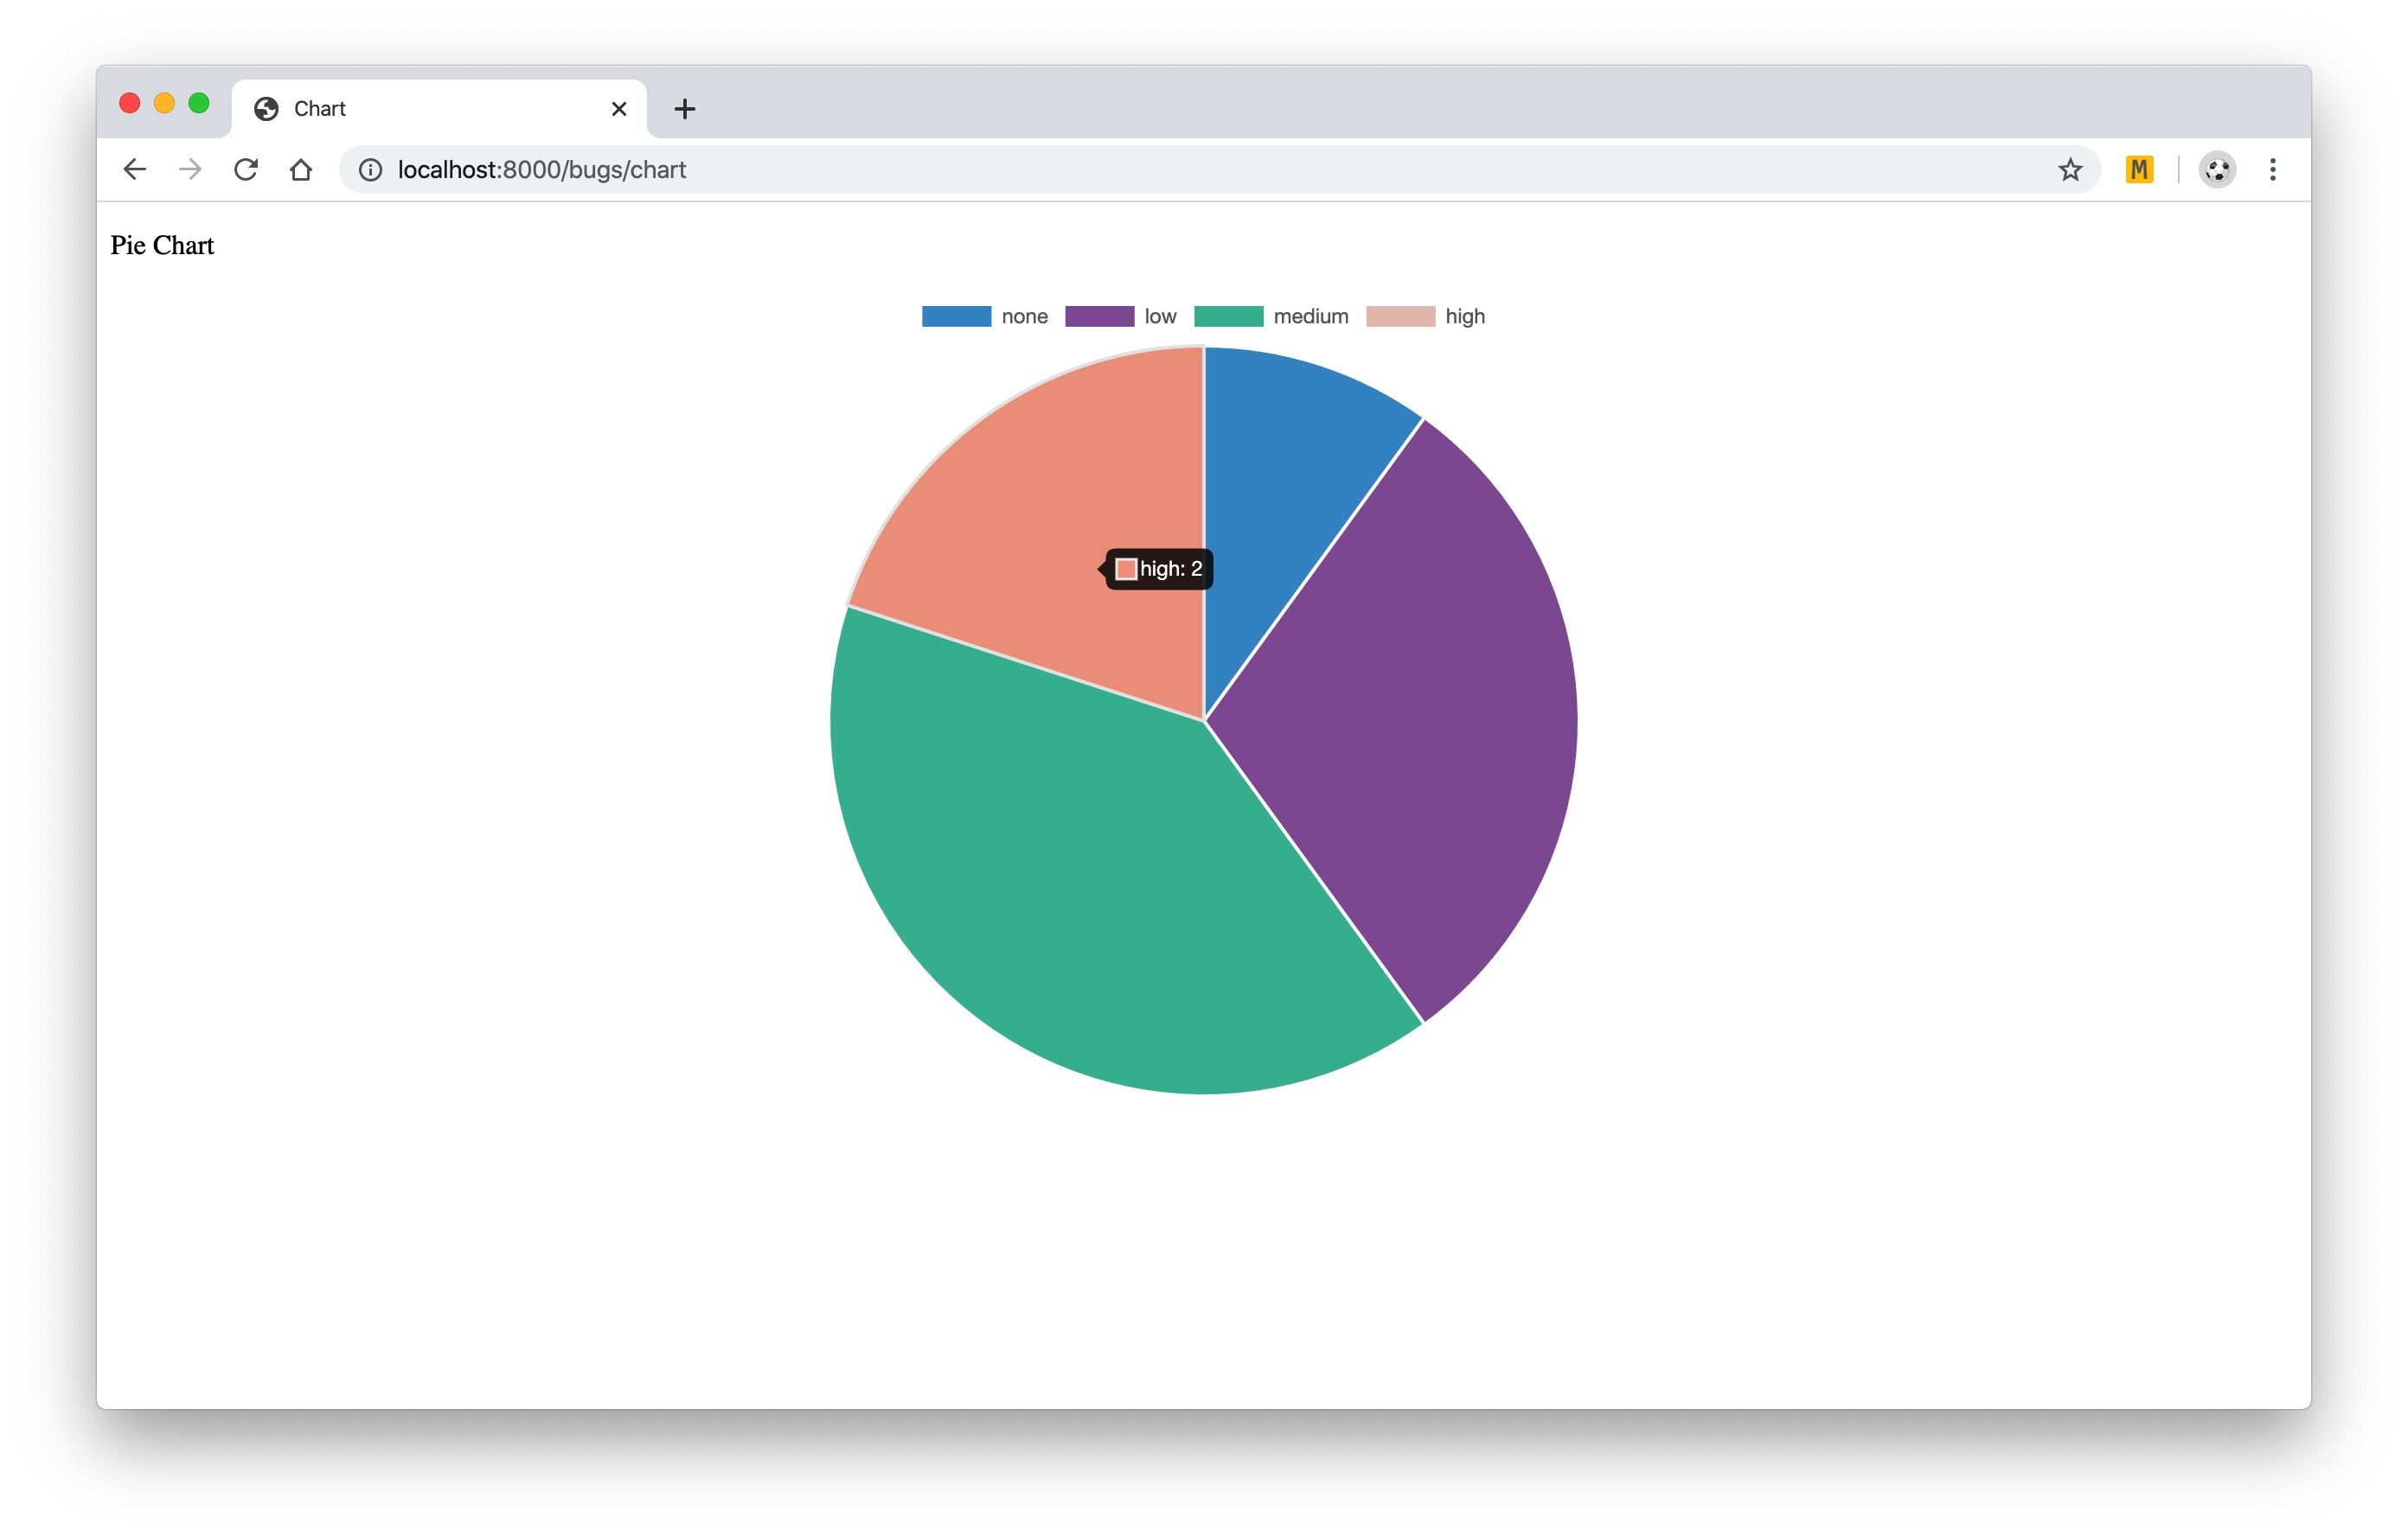Open the yellow M extension
This screenshot has height=1537, width=2408.
point(2139,170)
